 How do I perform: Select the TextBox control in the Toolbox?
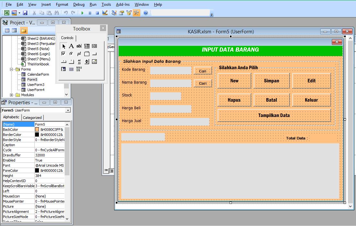(79, 46)
